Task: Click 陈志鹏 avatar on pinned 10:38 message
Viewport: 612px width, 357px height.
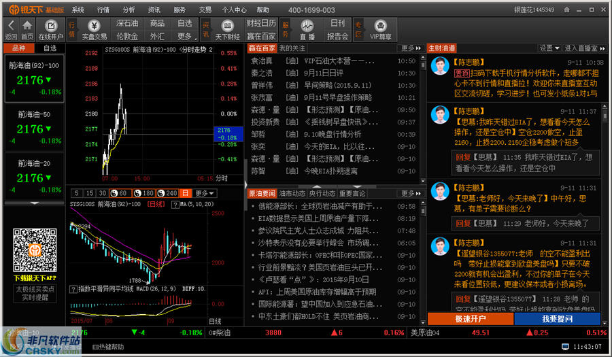Action: pos(440,66)
